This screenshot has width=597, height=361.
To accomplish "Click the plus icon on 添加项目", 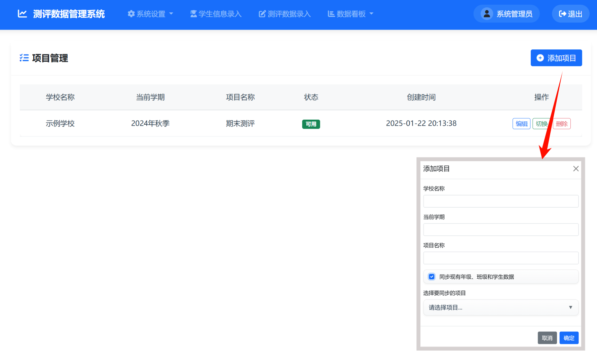I will (540, 58).
